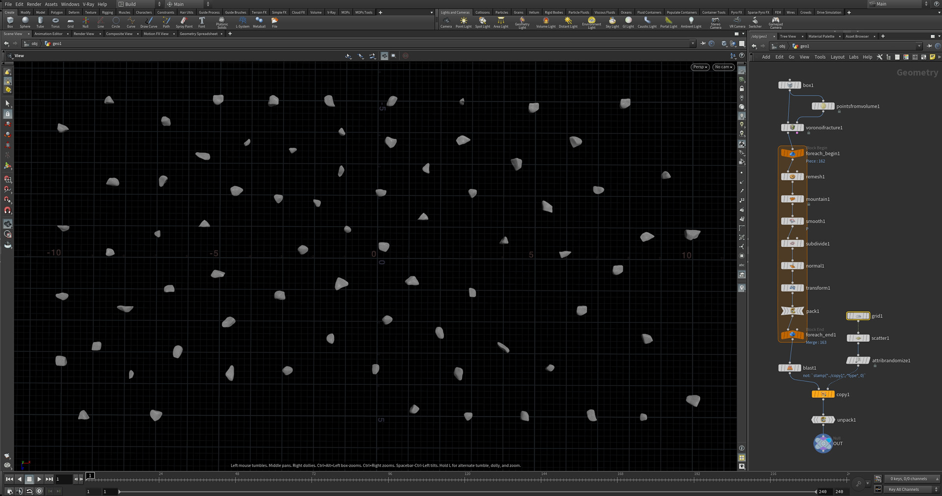
Task: Open the Build desktop dropdown
Action: (x=139, y=4)
